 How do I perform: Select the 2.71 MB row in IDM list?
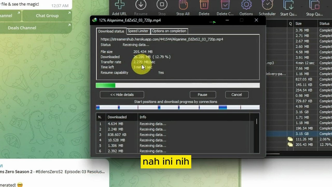tap(299, 36)
